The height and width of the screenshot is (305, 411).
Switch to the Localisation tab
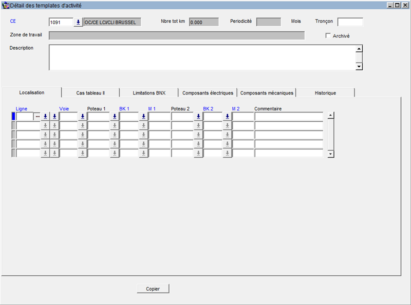coord(32,92)
